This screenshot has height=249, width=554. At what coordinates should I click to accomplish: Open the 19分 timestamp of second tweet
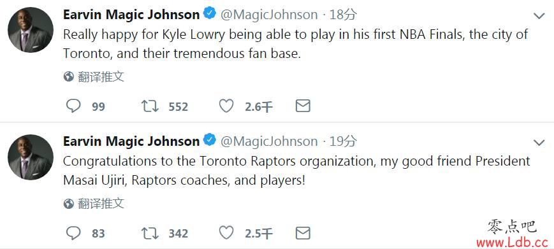pos(343,141)
